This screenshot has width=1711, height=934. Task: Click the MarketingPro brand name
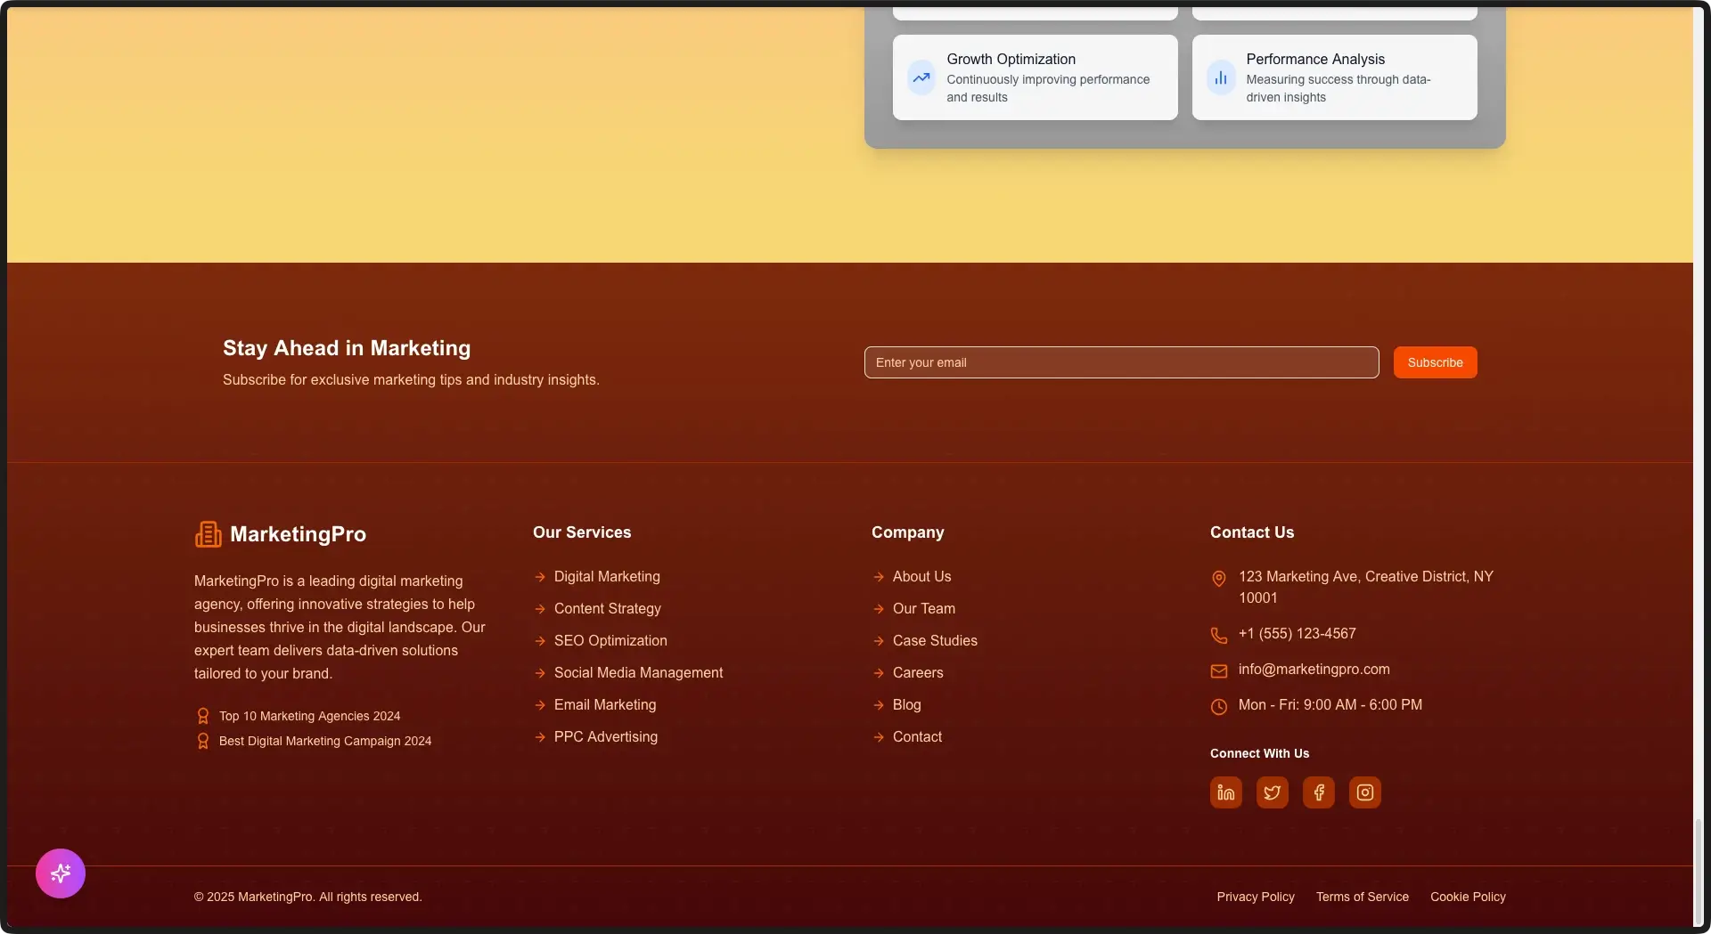(x=298, y=534)
